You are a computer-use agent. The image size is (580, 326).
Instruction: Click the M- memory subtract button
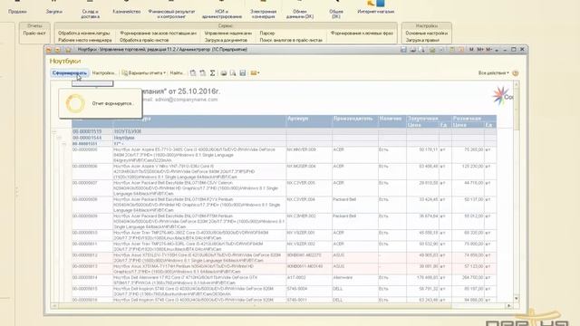click(x=489, y=50)
